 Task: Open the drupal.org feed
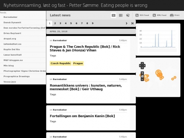10,38
